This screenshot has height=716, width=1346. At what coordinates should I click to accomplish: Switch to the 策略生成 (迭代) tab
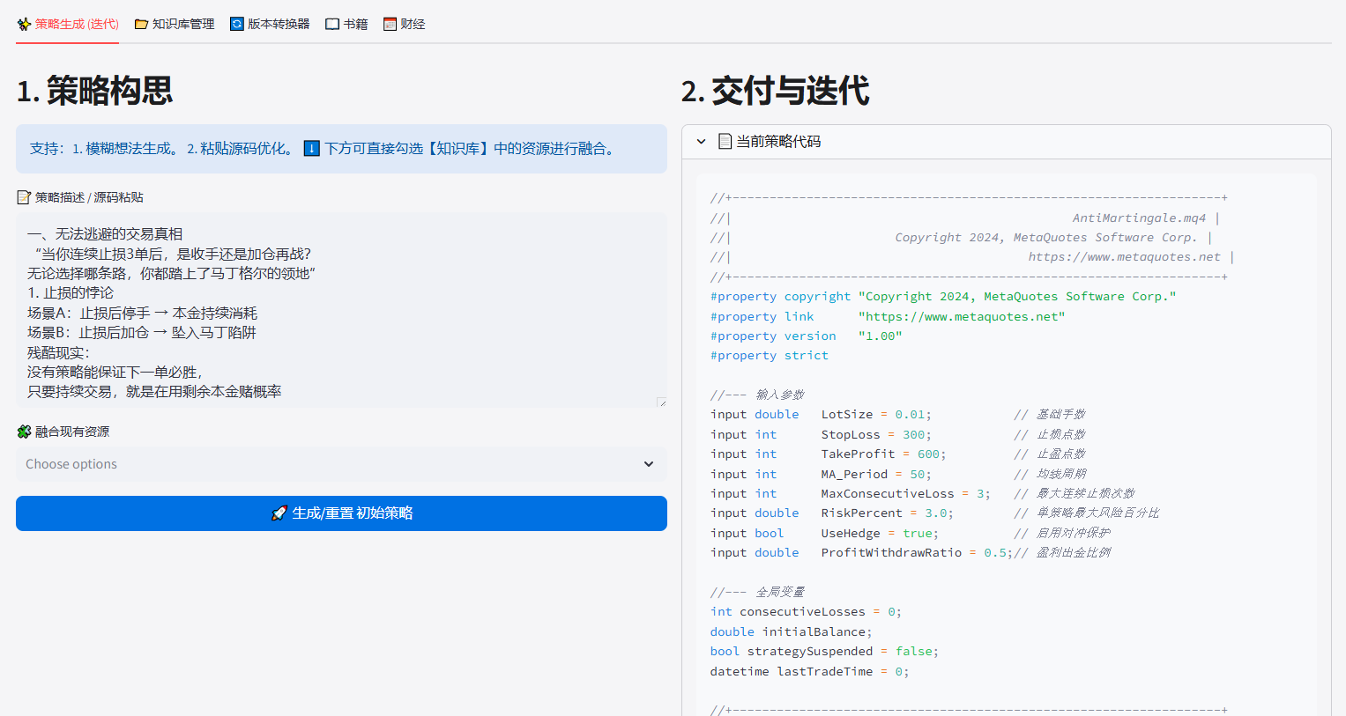point(68,24)
